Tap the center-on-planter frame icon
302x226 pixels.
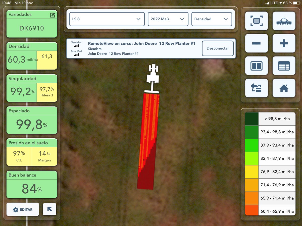256,21
